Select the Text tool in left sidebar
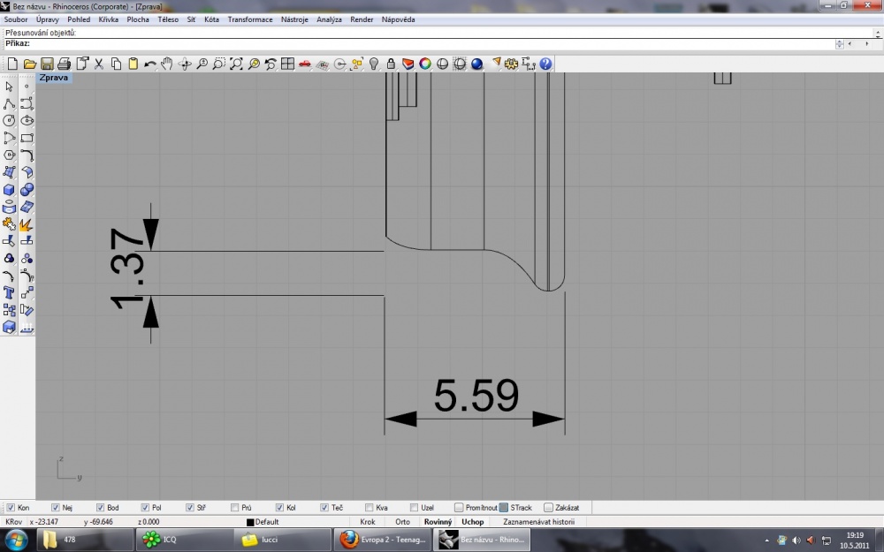884x552 pixels. (x=9, y=293)
